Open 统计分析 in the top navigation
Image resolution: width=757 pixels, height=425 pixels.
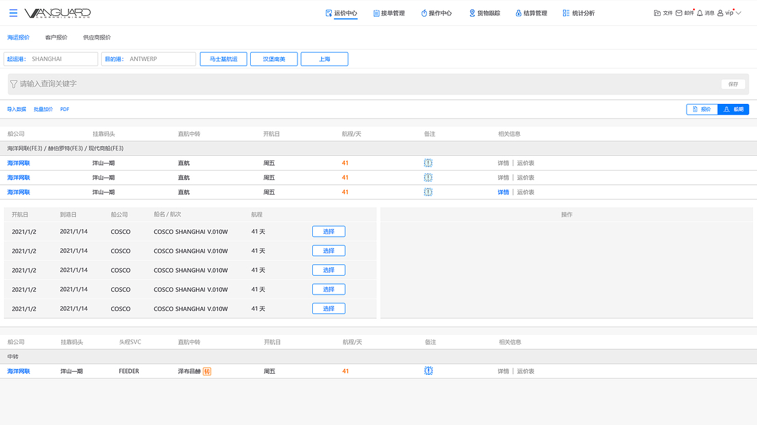point(579,13)
